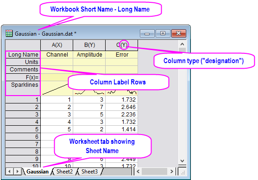Click the Comments cell under Error
The image size is (258, 180).
(122, 70)
